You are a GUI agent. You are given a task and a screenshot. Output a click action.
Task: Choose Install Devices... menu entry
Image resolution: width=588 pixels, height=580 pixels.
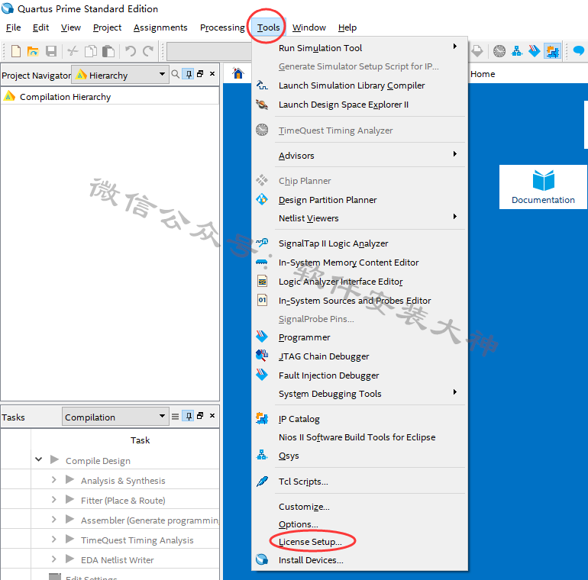pos(360,560)
